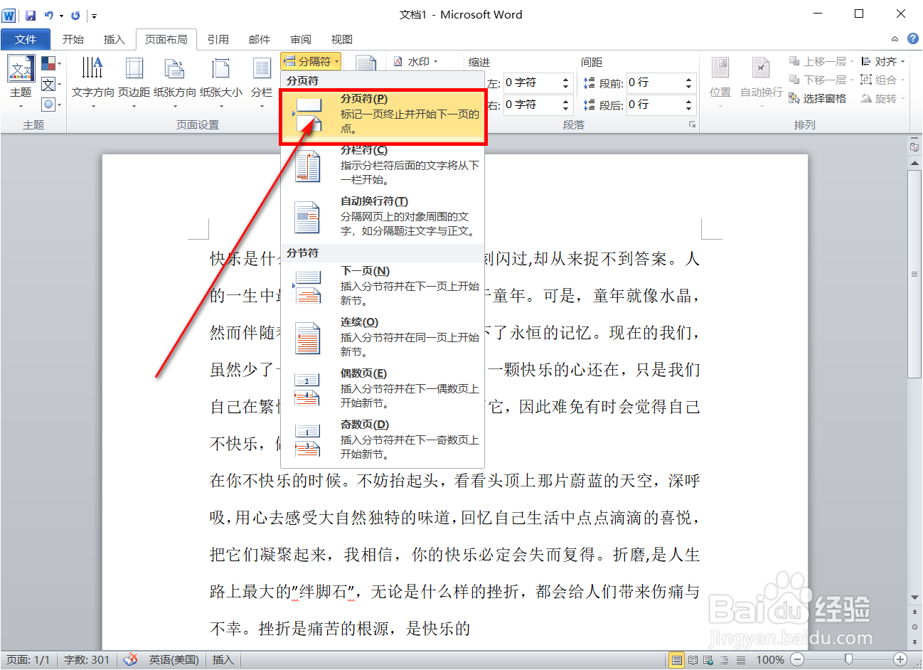Switch to draft view icon
This screenshot has width=923, height=670.
(x=741, y=660)
